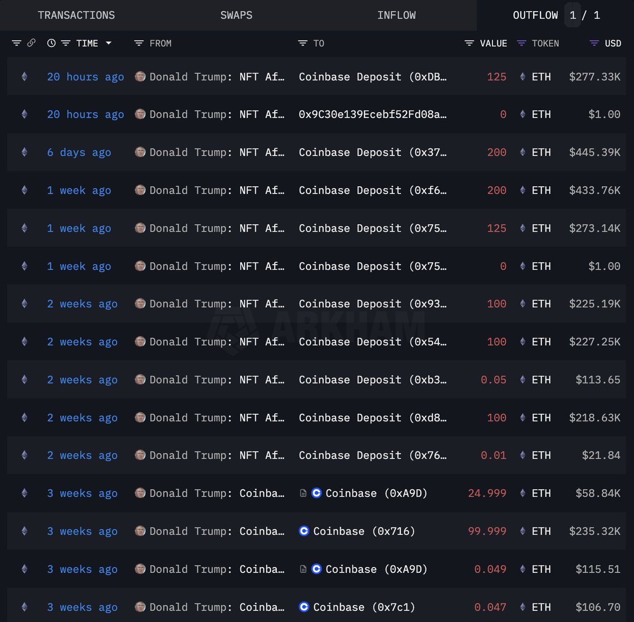
Task: Click the Ethereum chain icon in the $106.70 row
Action: [24, 607]
